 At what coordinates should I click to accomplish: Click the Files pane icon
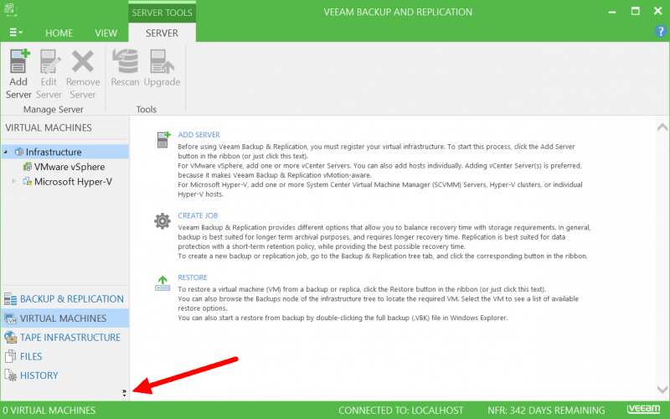pyautogui.click(x=10, y=356)
